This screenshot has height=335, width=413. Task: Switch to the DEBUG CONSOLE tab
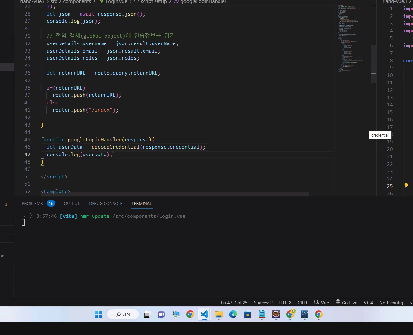(106, 203)
